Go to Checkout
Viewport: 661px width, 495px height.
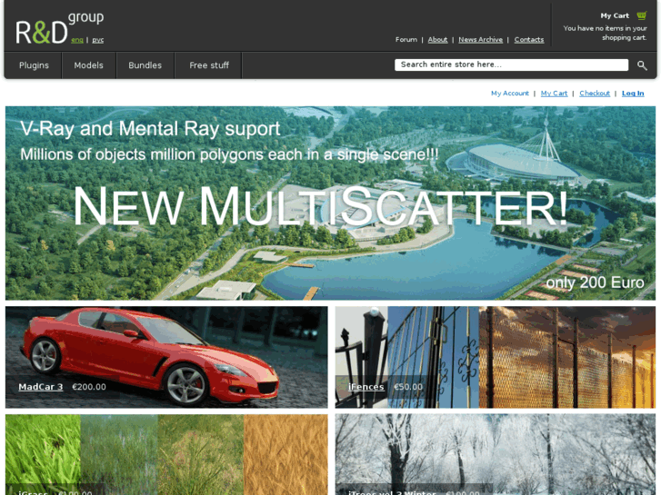pyautogui.click(x=595, y=94)
